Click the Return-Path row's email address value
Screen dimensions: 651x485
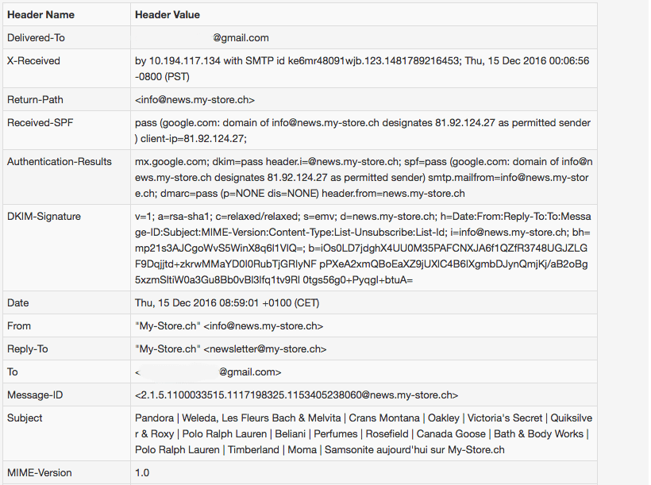(x=195, y=100)
